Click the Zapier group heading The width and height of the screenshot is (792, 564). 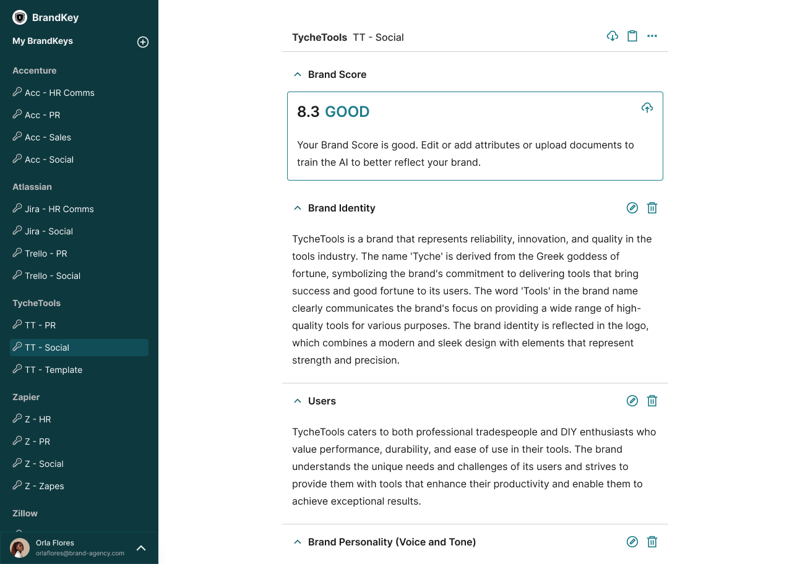(x=26, y=397)
